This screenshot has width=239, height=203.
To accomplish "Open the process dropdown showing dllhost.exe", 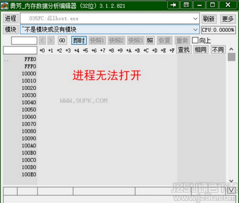I will [110, 18].
